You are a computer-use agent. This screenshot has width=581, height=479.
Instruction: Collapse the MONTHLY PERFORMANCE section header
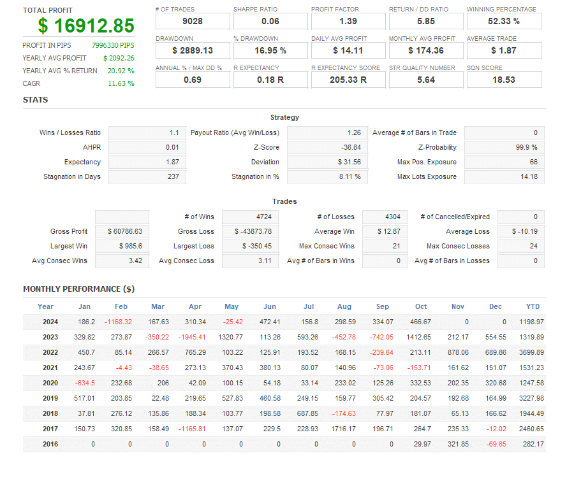79,289
